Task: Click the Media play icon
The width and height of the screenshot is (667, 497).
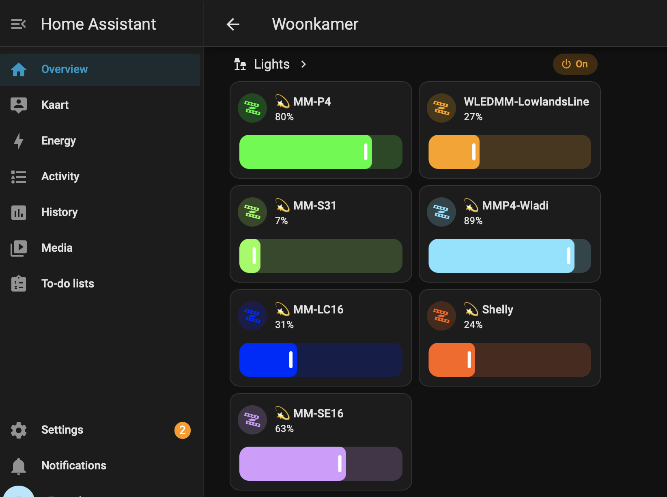Action: coord(19,248)
